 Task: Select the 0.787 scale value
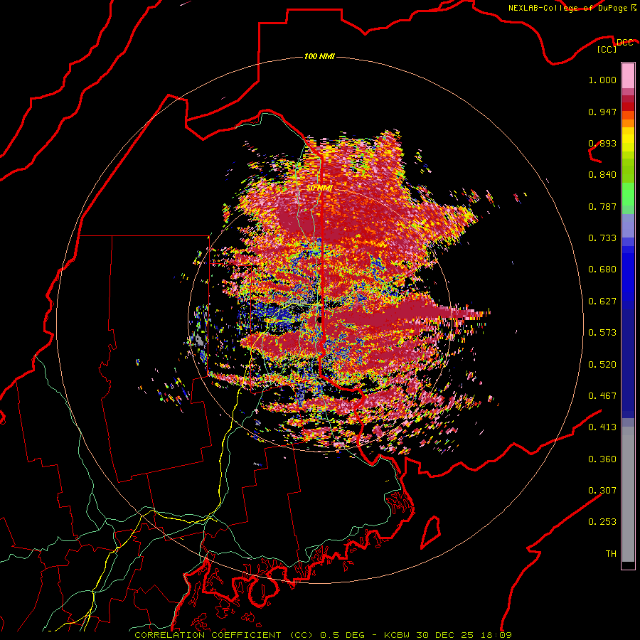tap(602, 206)
